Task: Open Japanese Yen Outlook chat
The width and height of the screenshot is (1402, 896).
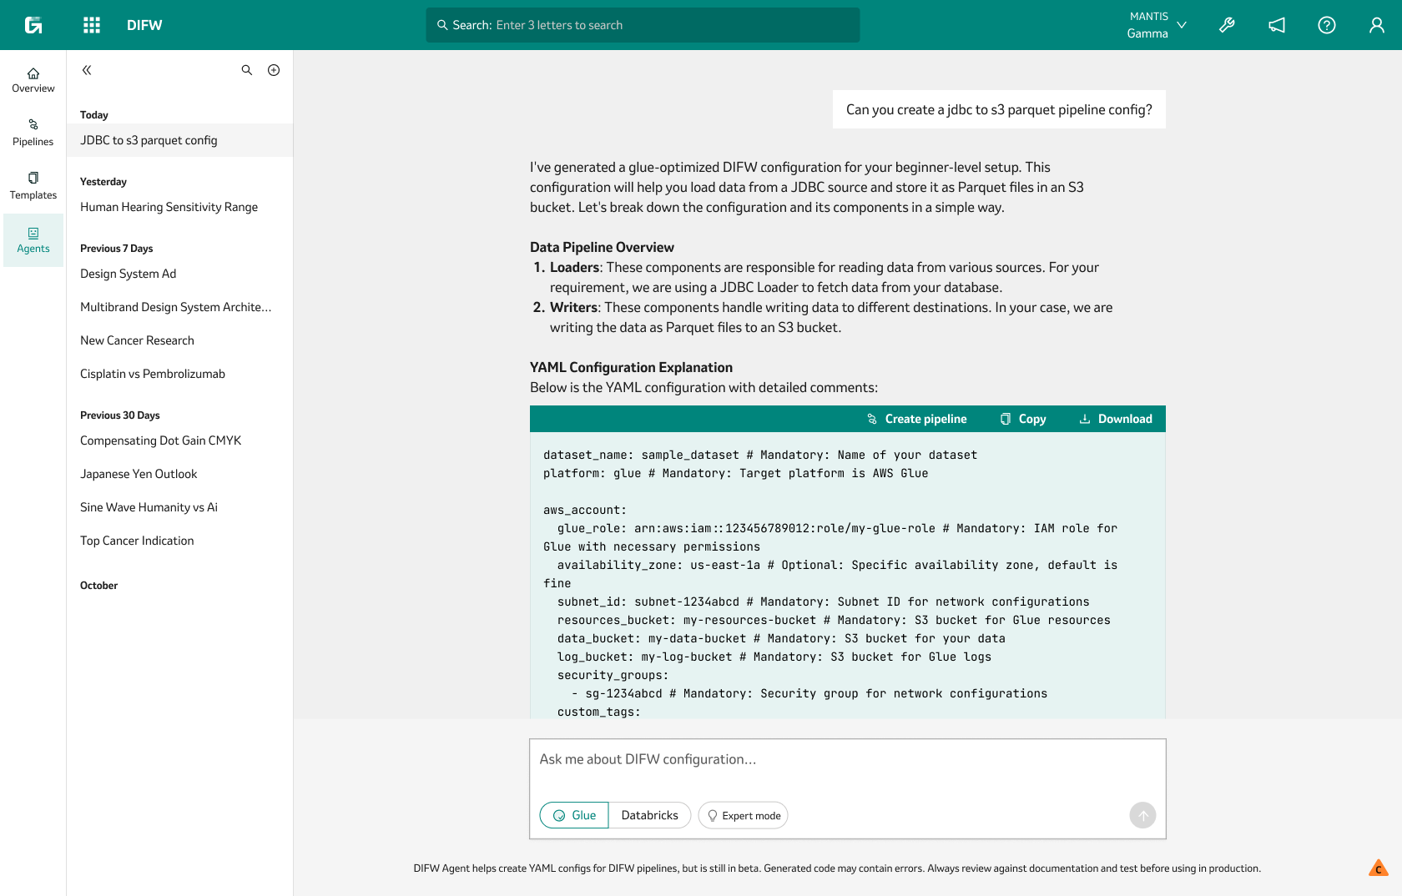Action: [179, 474]
